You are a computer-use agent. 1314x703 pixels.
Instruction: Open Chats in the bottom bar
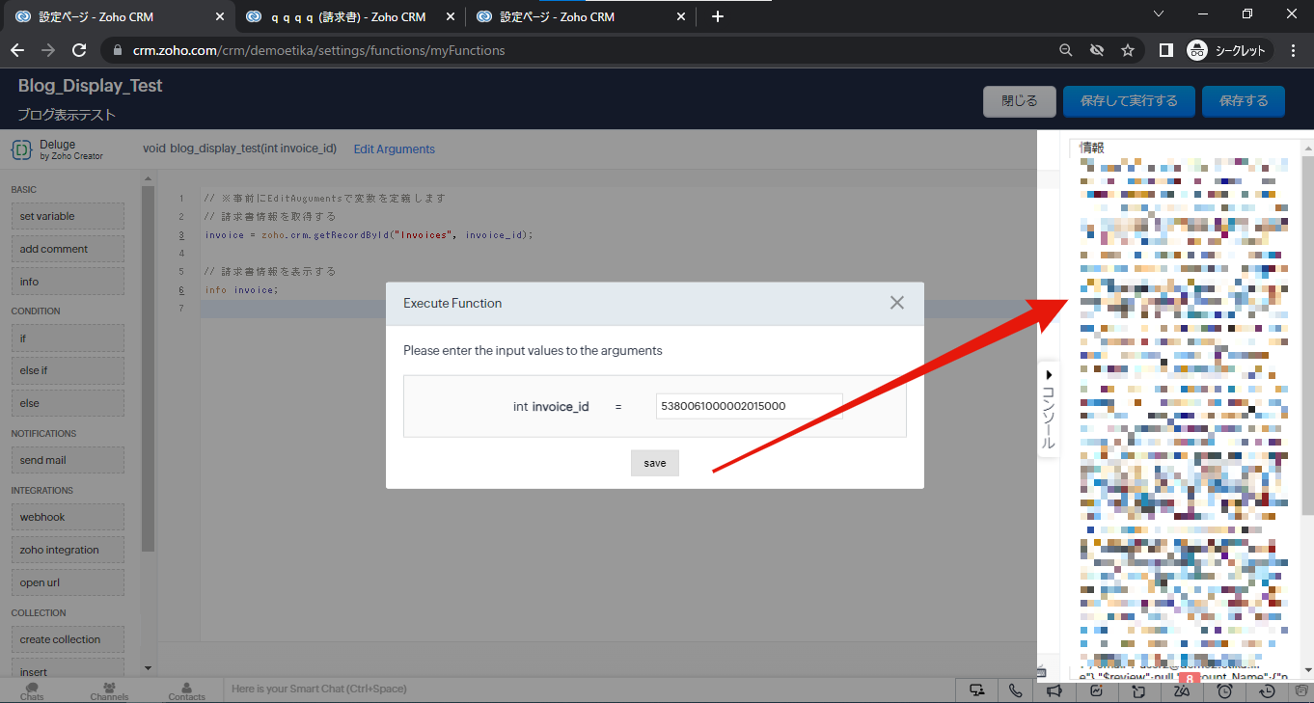pos(32,691)
